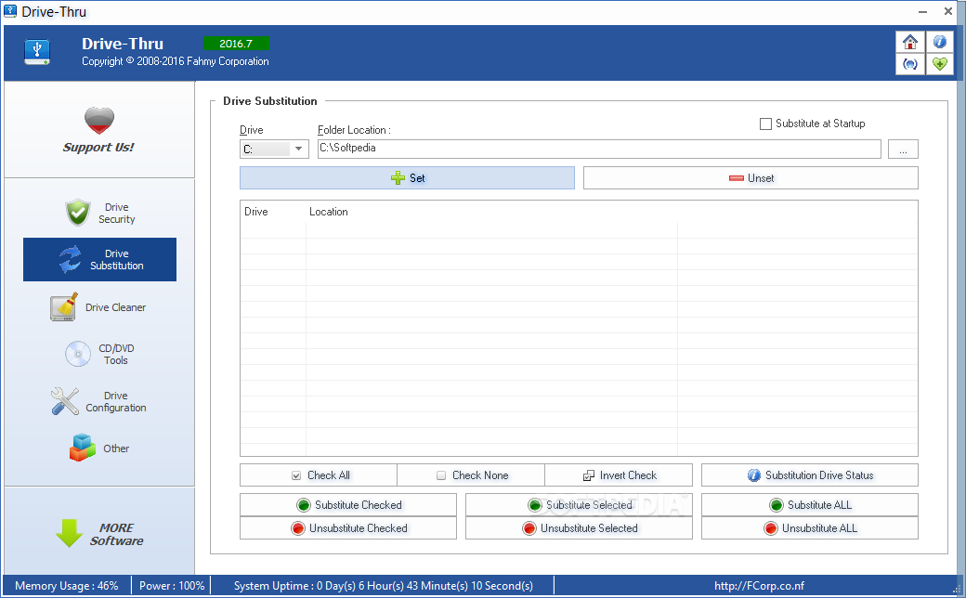Click the MORE Software green arrow

[x=69, y=533]
